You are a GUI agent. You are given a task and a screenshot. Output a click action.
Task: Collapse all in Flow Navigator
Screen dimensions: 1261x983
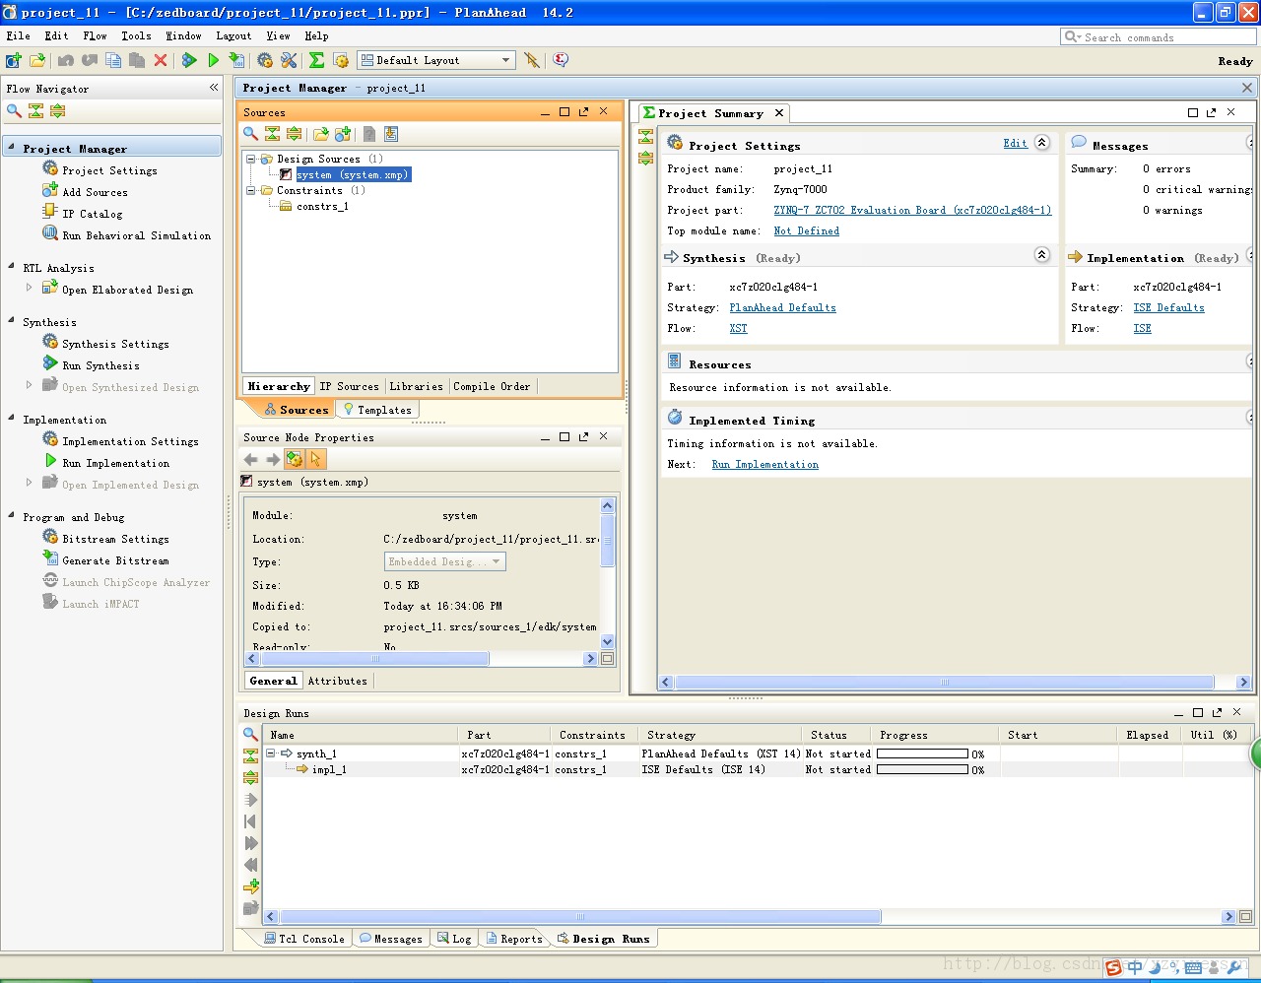[36, 111]
